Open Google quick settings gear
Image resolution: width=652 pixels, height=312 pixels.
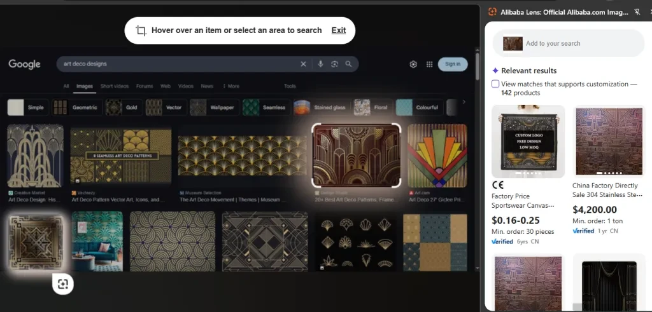tap(413, 64)
